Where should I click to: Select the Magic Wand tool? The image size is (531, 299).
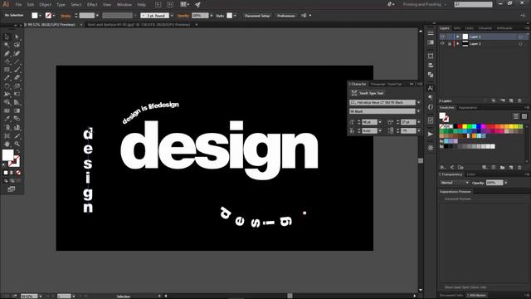tap(7, 45)
